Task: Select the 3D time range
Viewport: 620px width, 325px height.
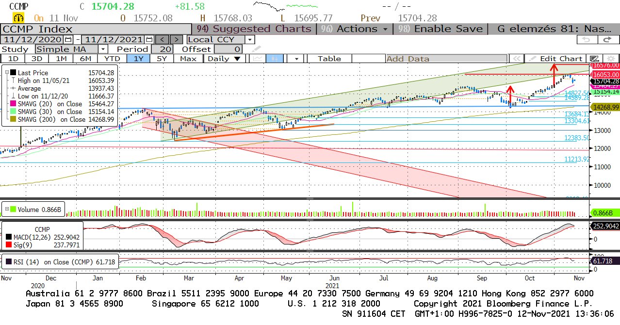Action: (x=37, y=59)
